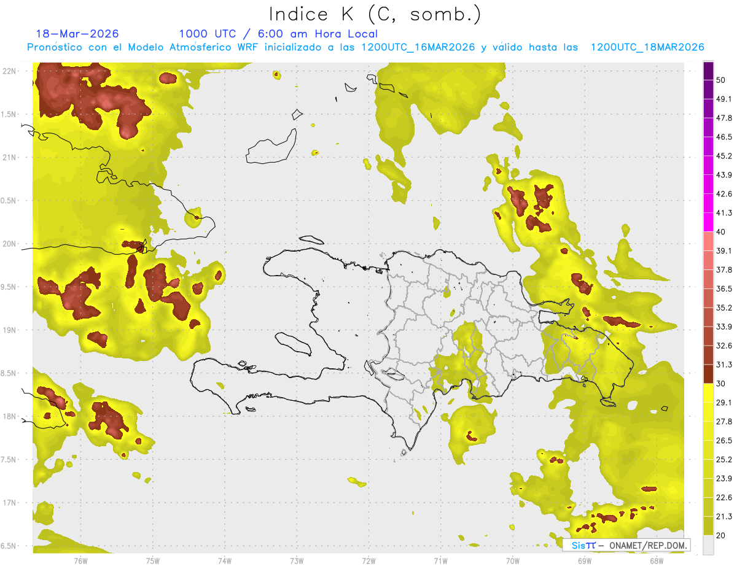Click the '33.9' legend value

(x=723, y=327)
